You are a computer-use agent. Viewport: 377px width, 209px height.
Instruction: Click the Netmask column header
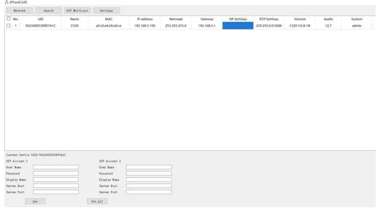click(176, 19)
